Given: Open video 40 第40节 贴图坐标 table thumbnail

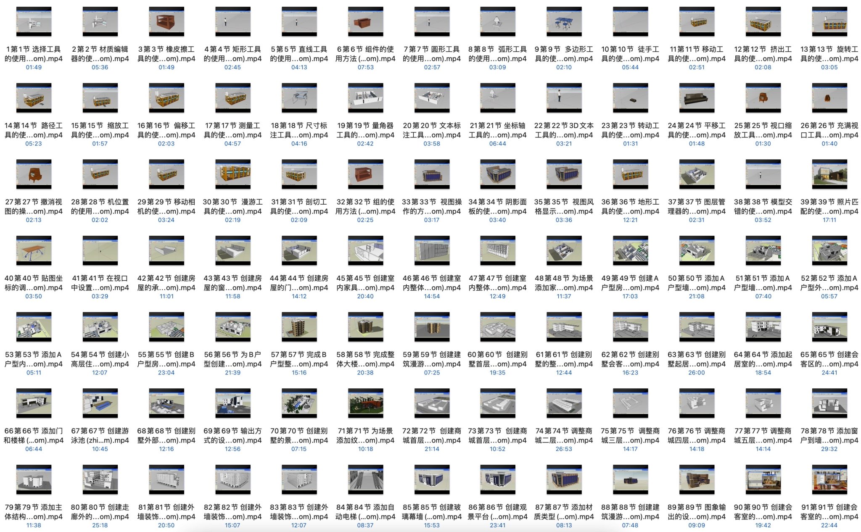Looking at the screenshot, I should (x=34, y=251).
